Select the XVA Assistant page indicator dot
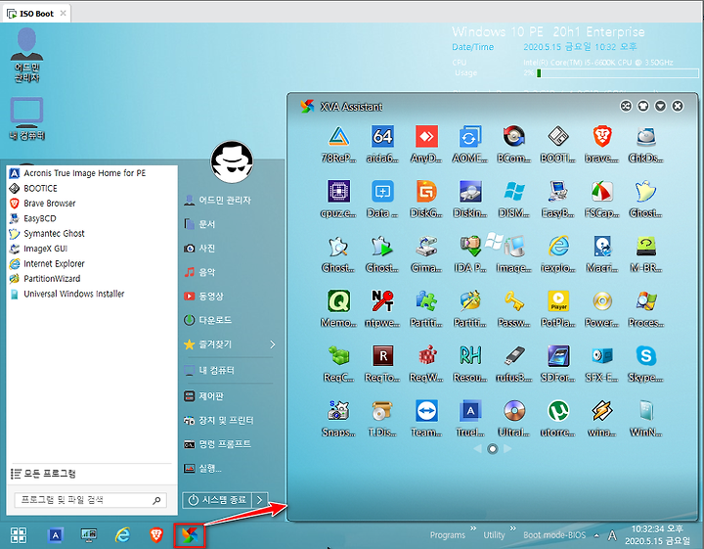Viewport: 704px width, 549px height. tap(493, 448)
